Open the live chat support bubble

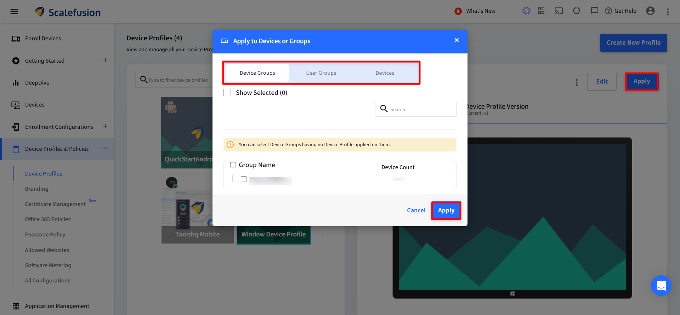point(661,285)
